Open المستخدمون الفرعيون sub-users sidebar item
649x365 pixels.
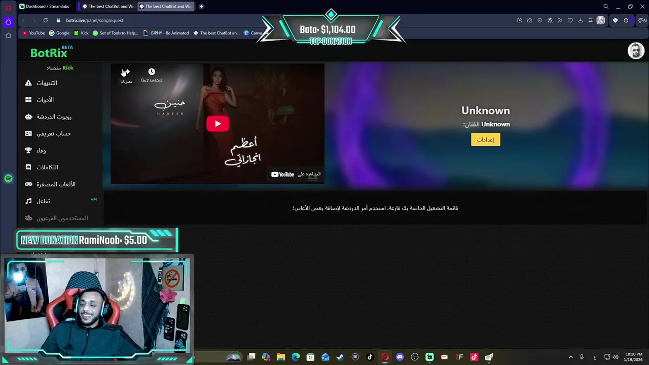(62, 218)
